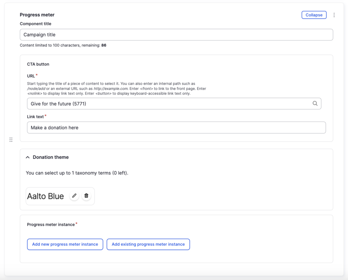The height and width of the screenshot is (280, 348).
Task: Click Add new progress meter instance
Action: coord(65,244)
